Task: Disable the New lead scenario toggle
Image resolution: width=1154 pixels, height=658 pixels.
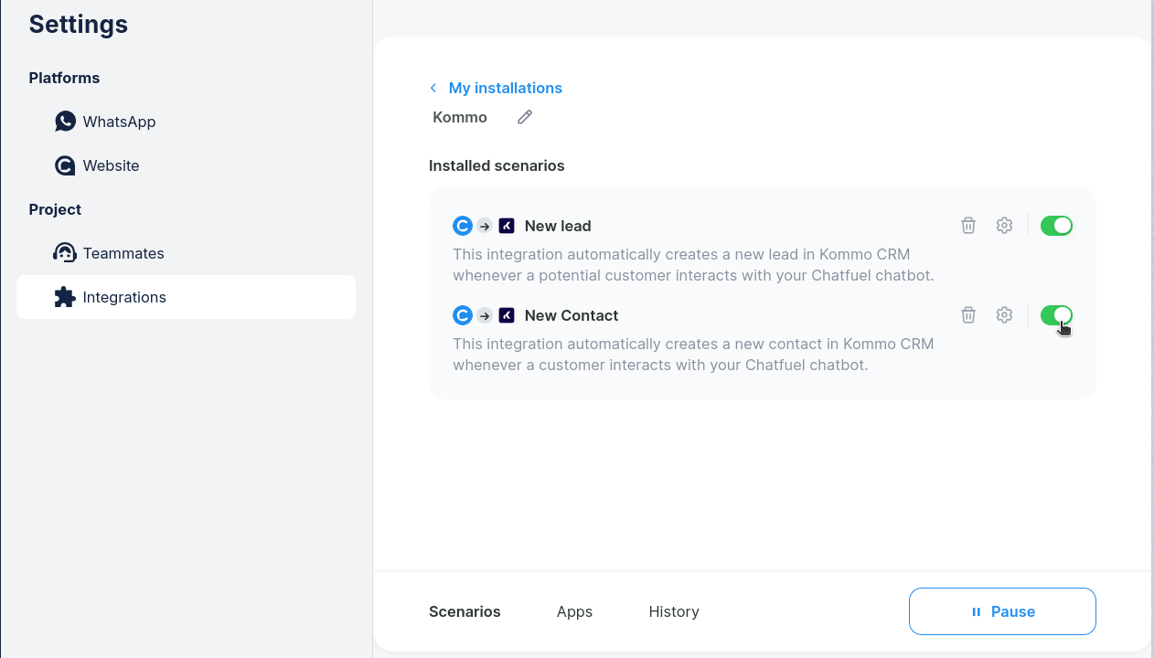Action: coord(1056,226)
